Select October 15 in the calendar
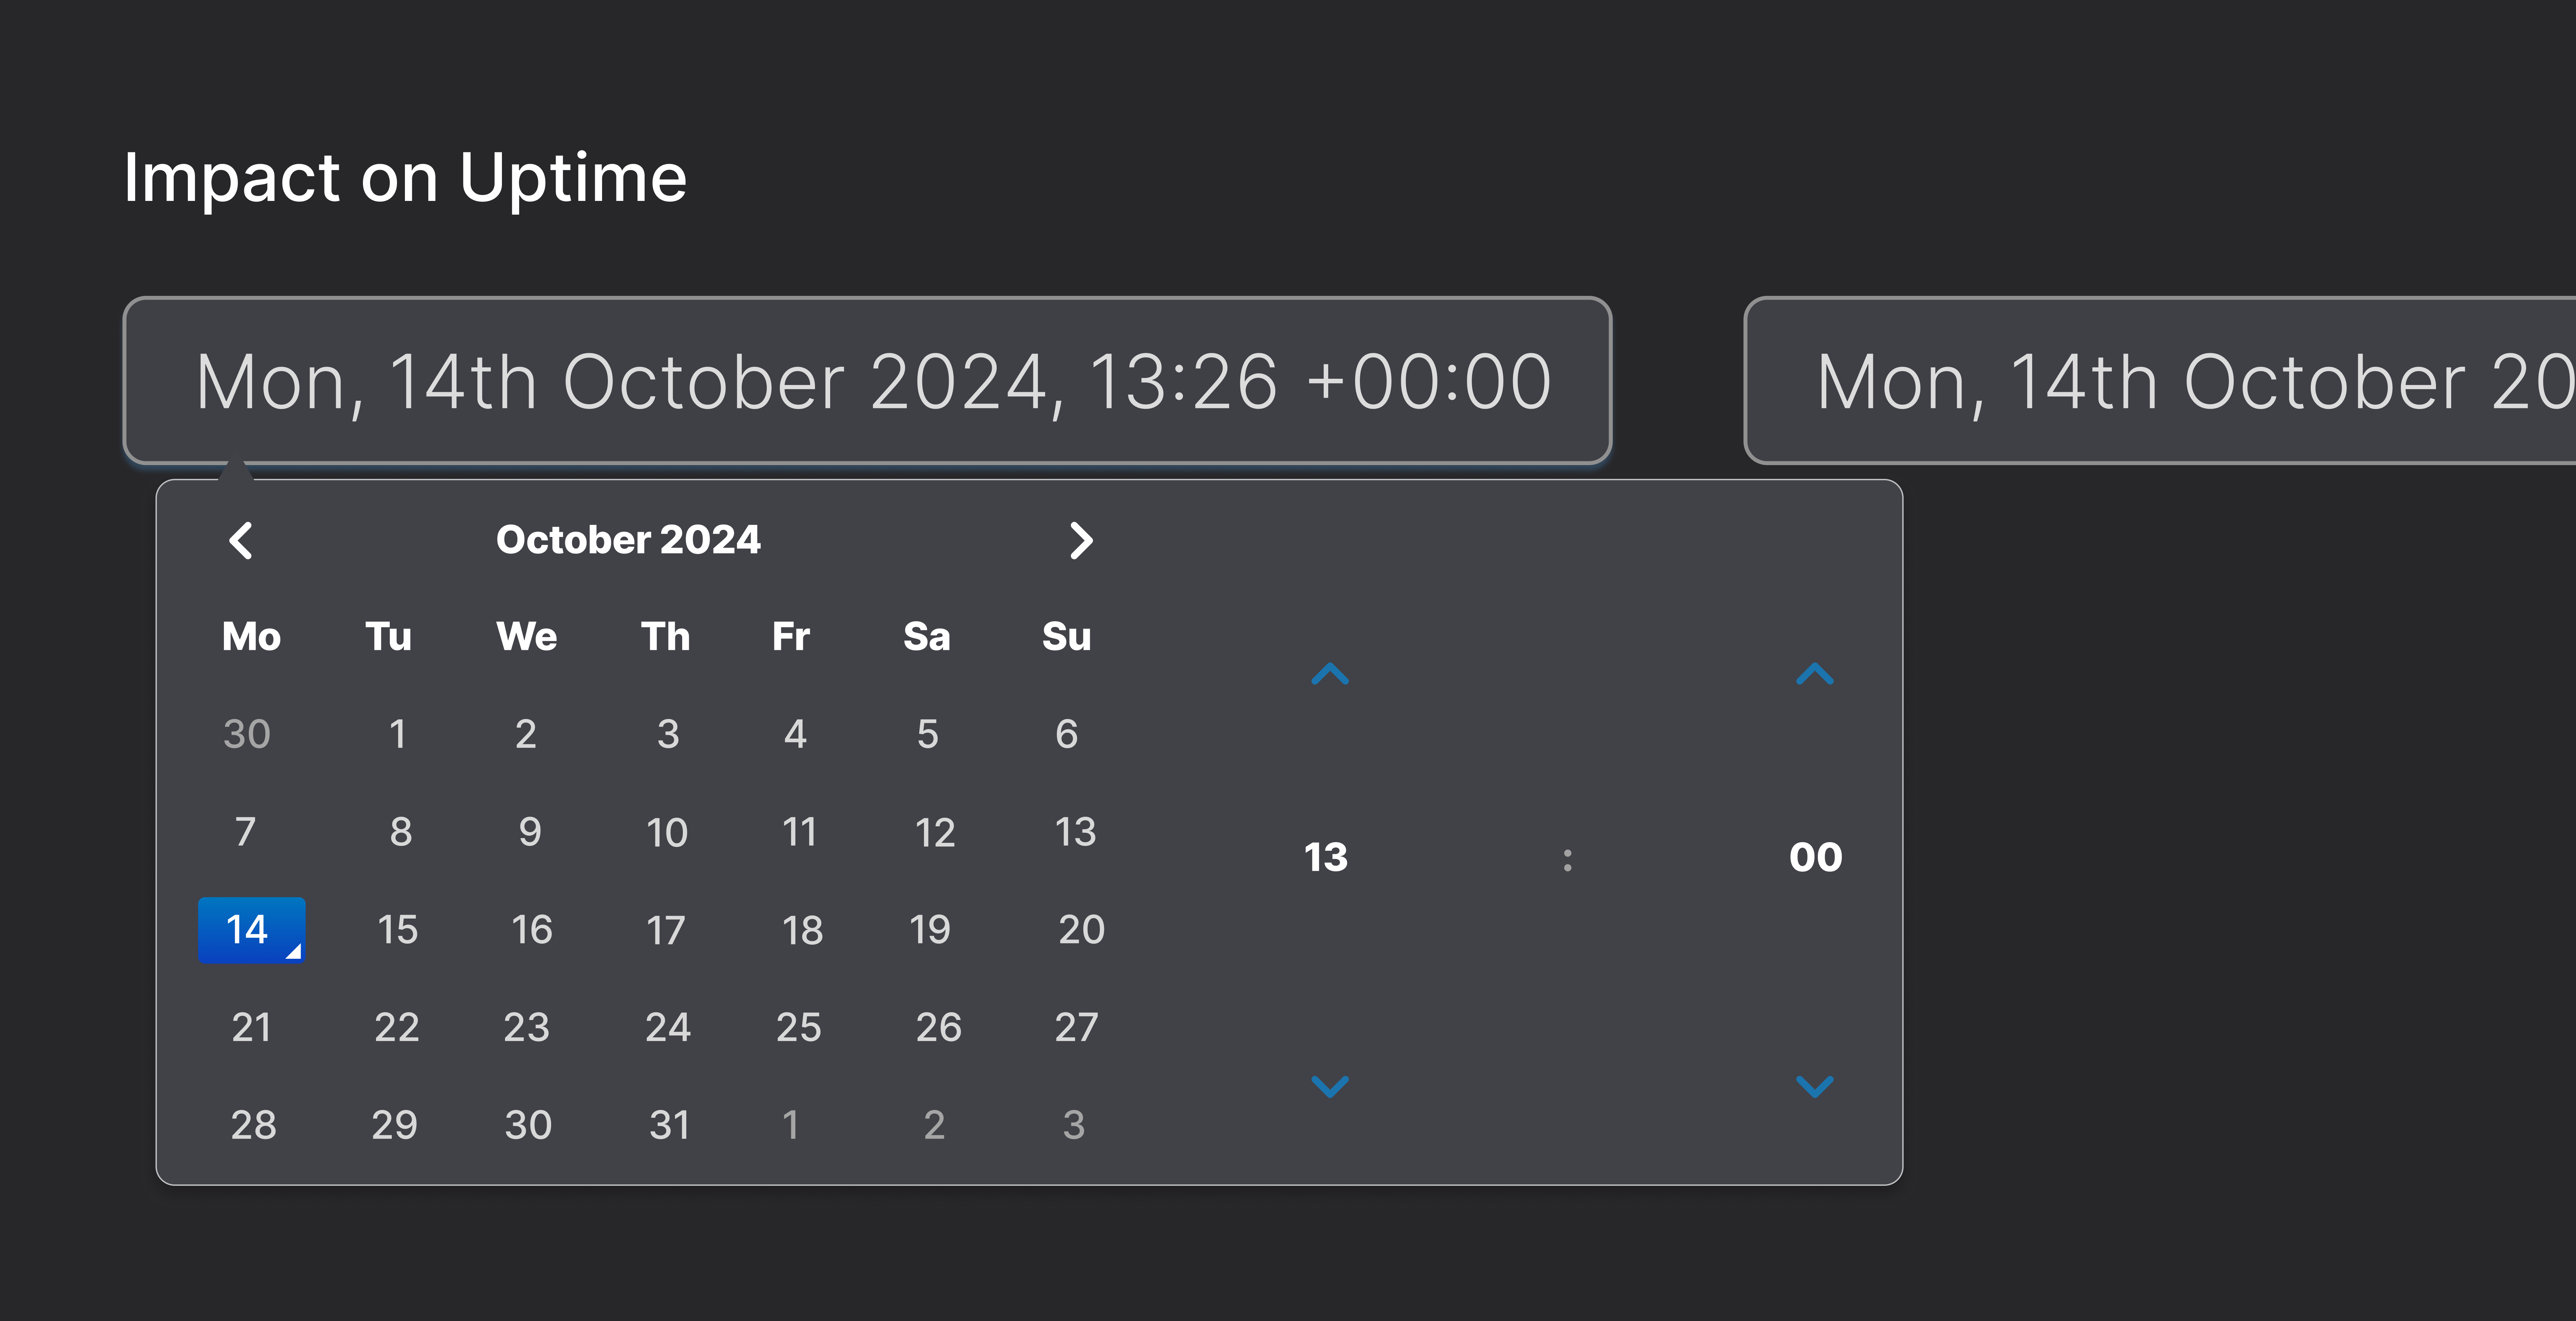This screenshot has height=1321, width=2576. pyautogui.click(x=397, y=930)
